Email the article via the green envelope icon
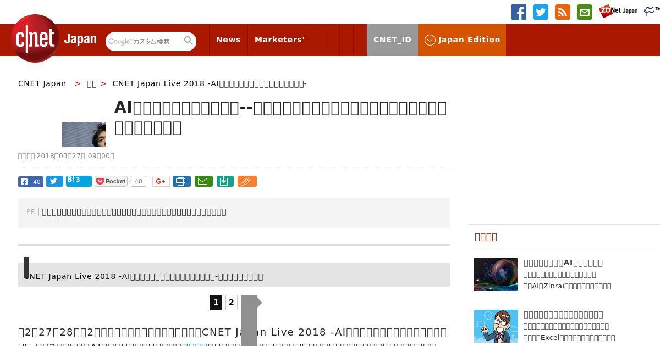The image size is (660, 346). coord(204,181)
